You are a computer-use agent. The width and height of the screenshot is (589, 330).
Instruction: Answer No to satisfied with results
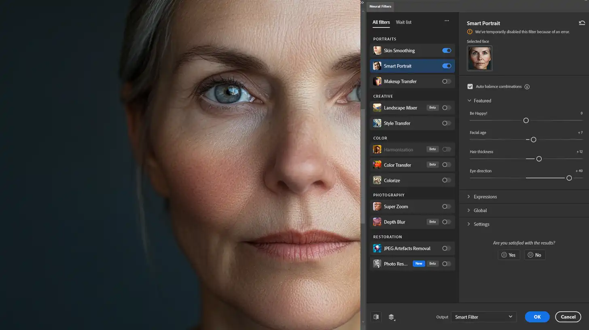[535, 255]
